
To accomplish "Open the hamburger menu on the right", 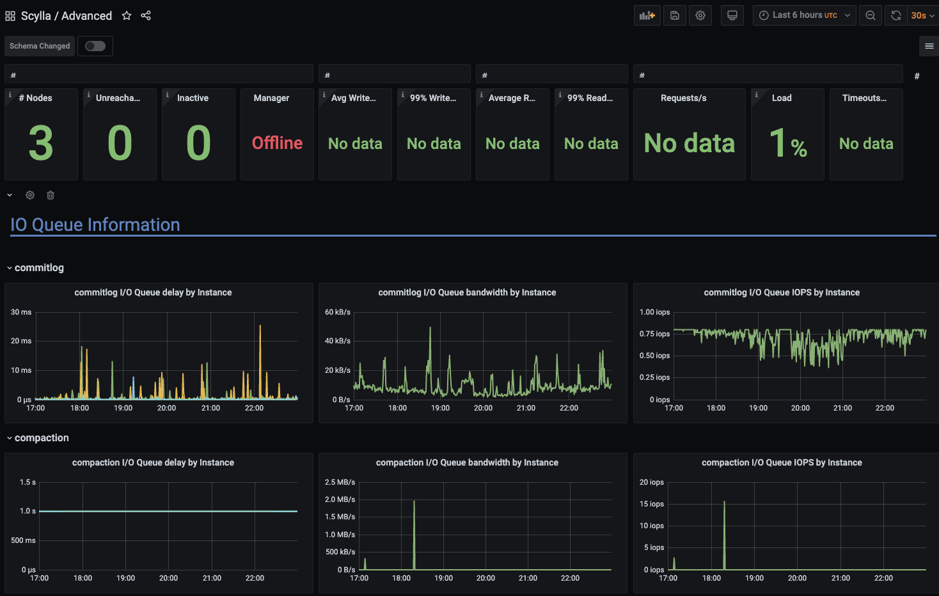I will coord(929,46).
